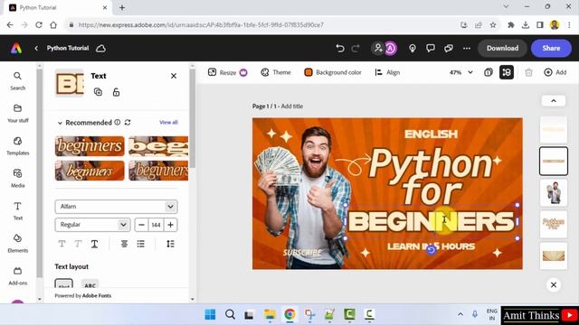Increase font size with plus button
The height and width of the screenshot is (325, 579).
pos(171,225)
